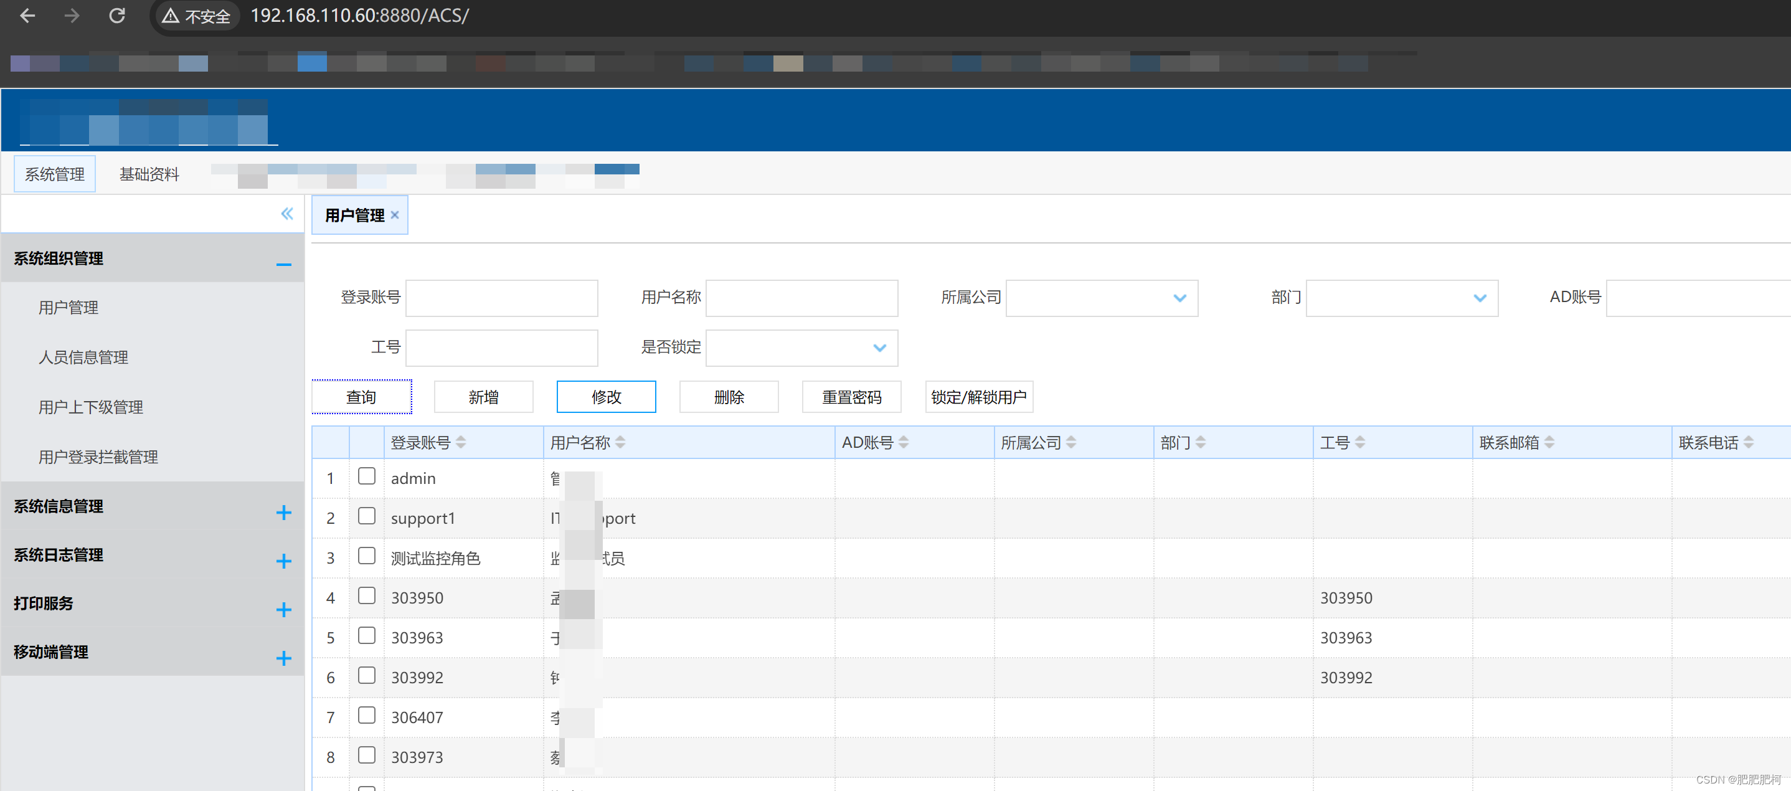Click the 不安全 site warning icon
The image size is (1791, 791).
click(171, 16)
